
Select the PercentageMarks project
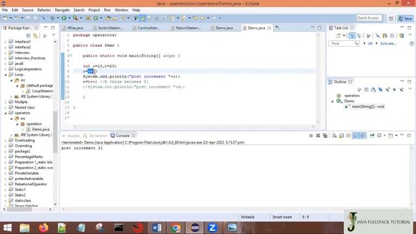pos(29,157)
